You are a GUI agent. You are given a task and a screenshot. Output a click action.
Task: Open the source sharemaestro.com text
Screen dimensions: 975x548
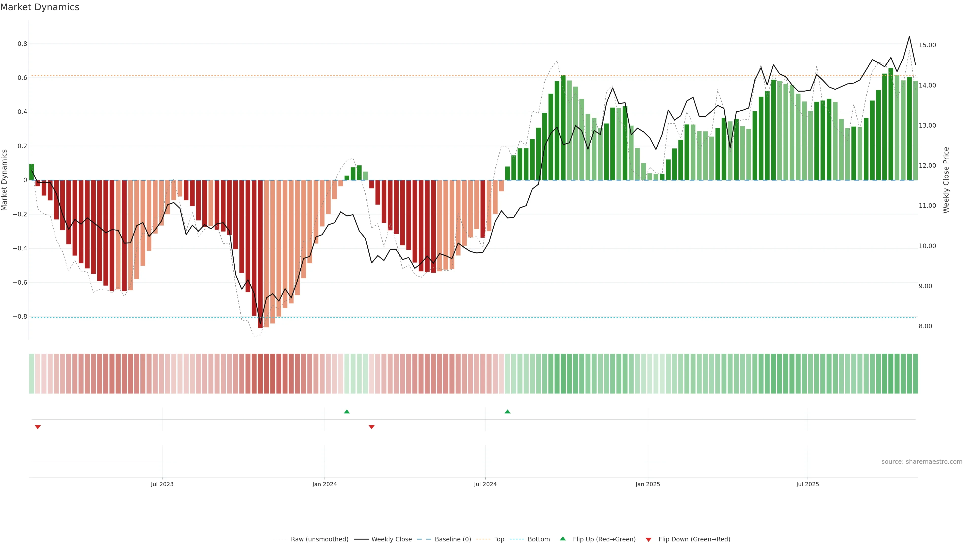click(922, 462)
